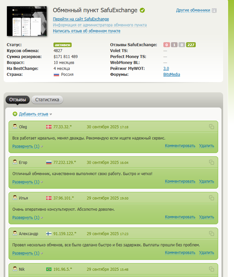Expand comments under Oleg's review
The height and width of the screenshot is (277, 234).
[x=26, y=146]
